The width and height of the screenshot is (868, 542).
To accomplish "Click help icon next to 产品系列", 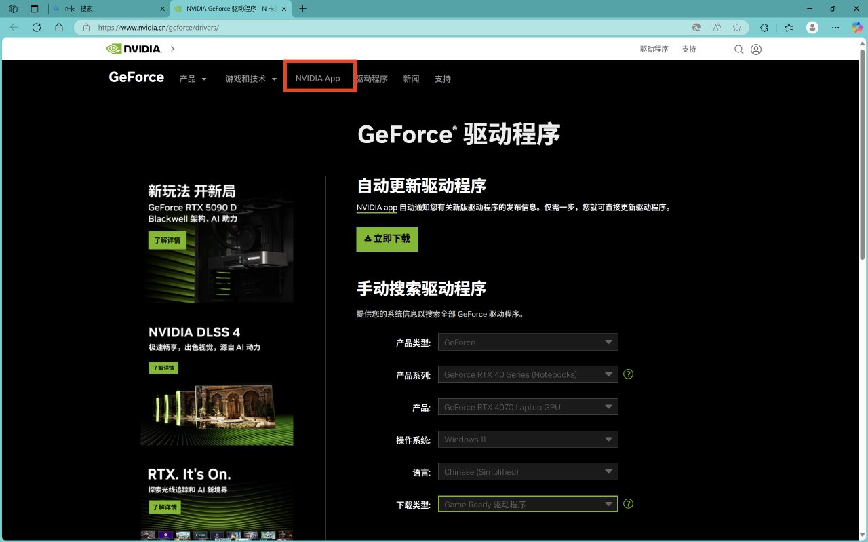I will [x=628, y=374].
